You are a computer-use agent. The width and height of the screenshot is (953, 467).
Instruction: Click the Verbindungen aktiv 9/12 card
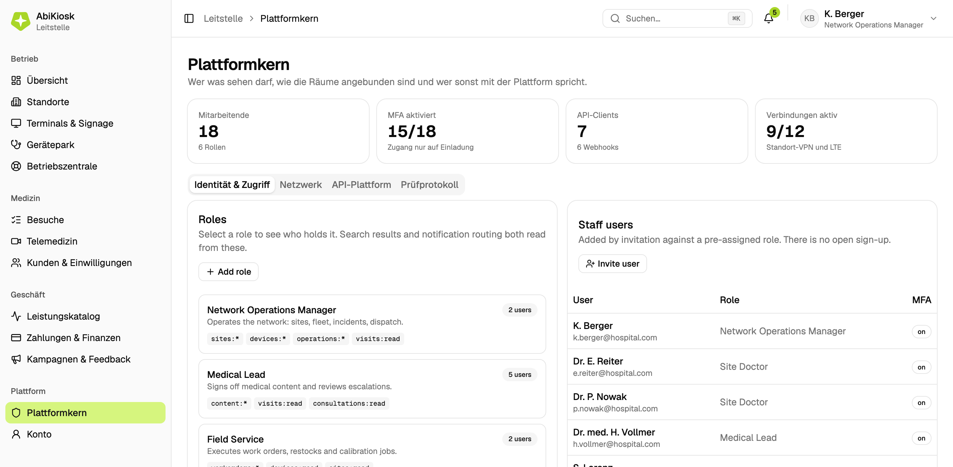click(846, 131)
